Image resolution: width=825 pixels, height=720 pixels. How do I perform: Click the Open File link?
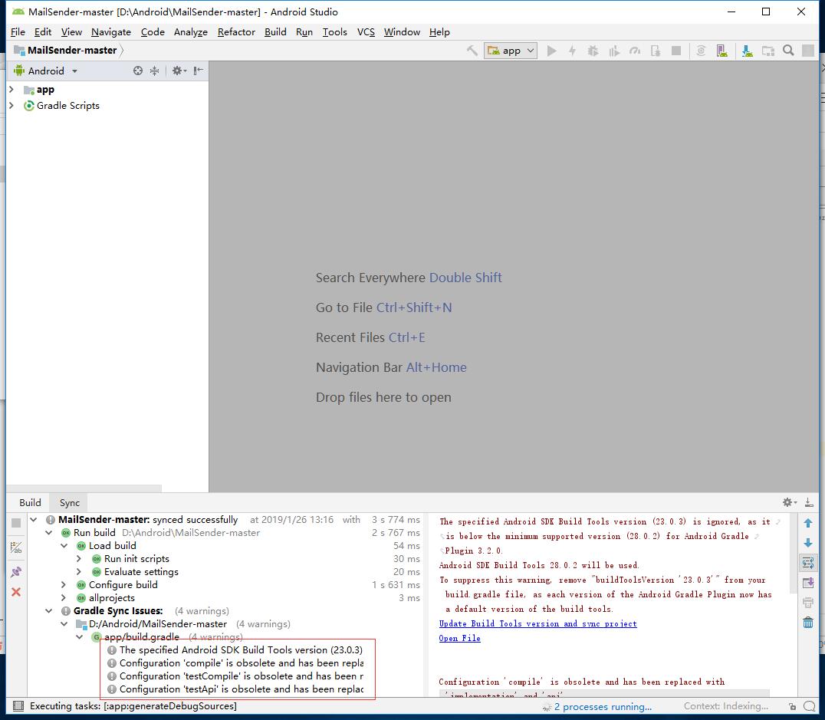tap(459, 639)
